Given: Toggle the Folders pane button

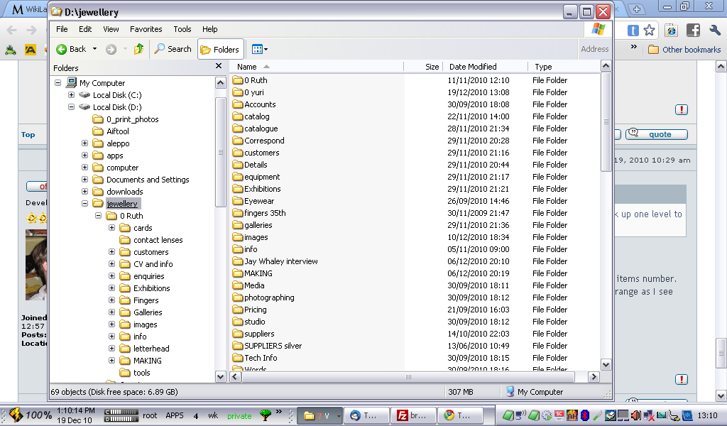Looking at the screenshot, I should pos(219,49).
